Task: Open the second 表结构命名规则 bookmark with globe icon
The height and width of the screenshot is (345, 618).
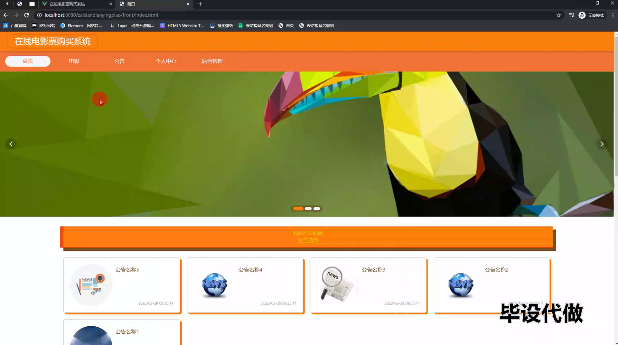Action: (x=316, y=25)
